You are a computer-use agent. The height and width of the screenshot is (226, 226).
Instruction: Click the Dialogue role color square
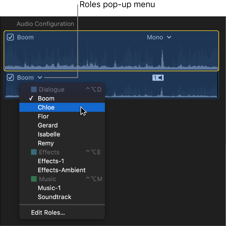[34, 90]
